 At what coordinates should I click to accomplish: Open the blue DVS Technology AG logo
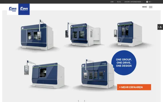click(x=24, y=9)
